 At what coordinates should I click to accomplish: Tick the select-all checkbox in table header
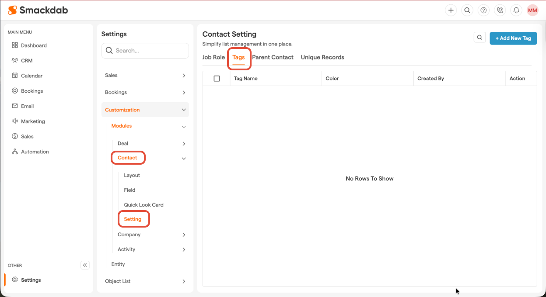point(217,79)
